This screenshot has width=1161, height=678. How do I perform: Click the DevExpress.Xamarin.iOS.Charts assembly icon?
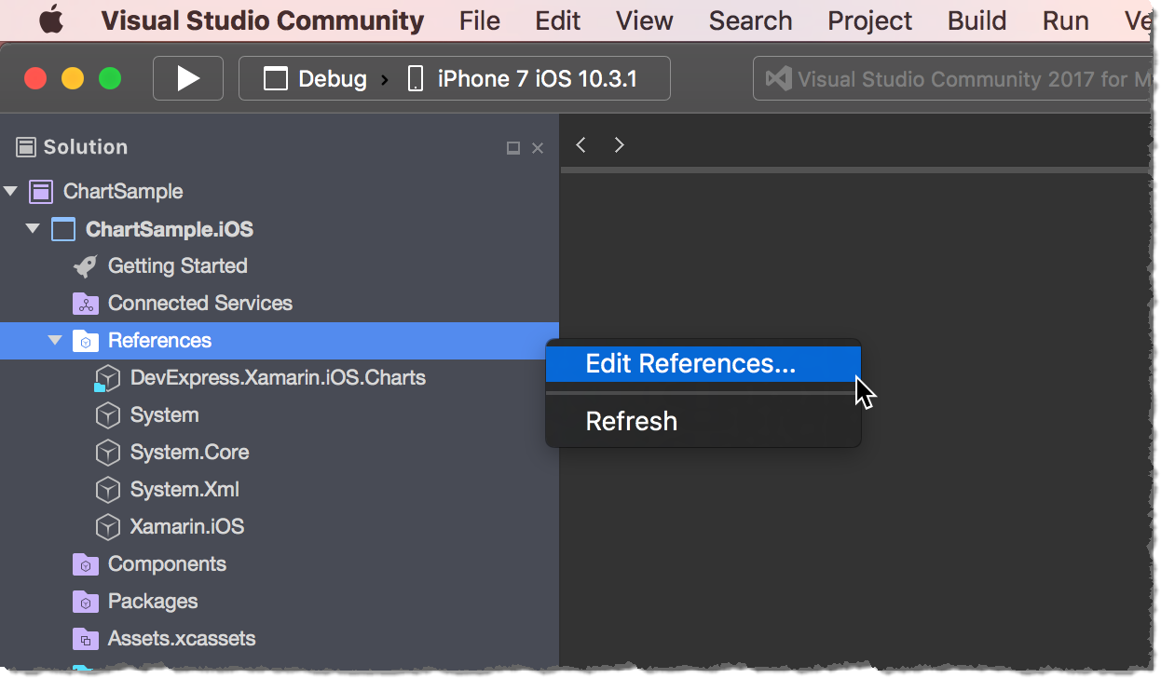tap(107, 377)
